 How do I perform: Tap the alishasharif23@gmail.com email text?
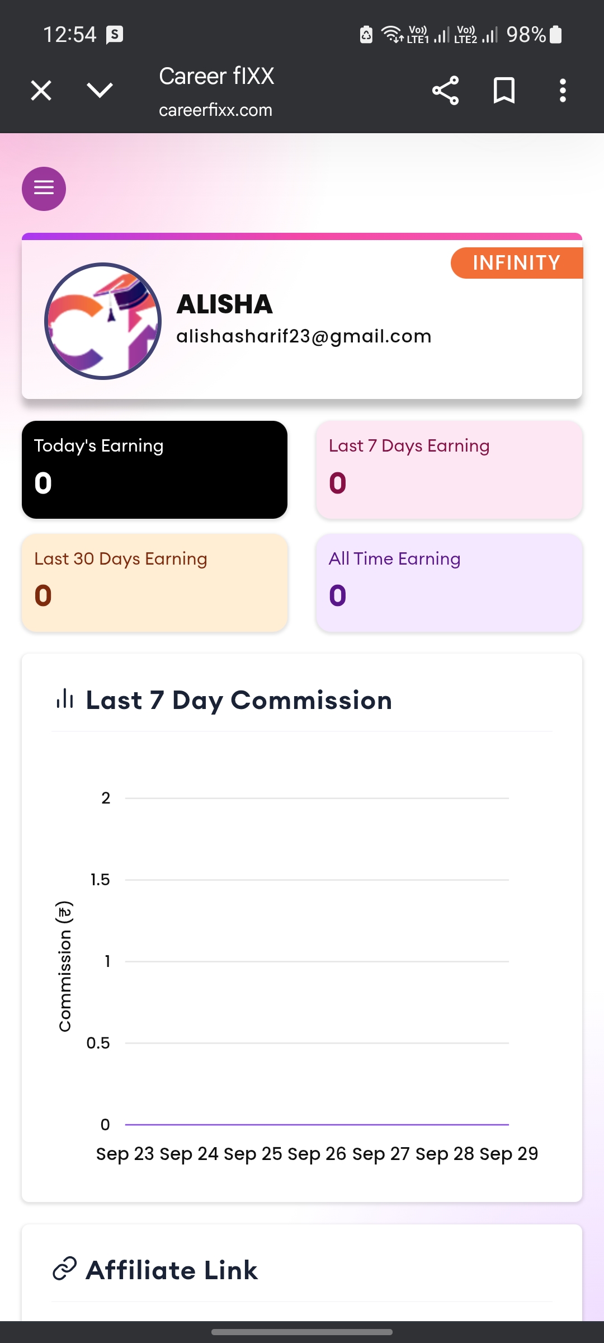tap(304, 336)
